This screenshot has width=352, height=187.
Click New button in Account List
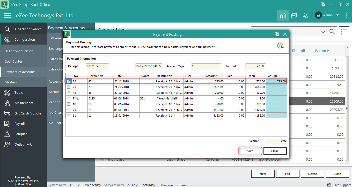pyautogui.click(x=263, y=174)
